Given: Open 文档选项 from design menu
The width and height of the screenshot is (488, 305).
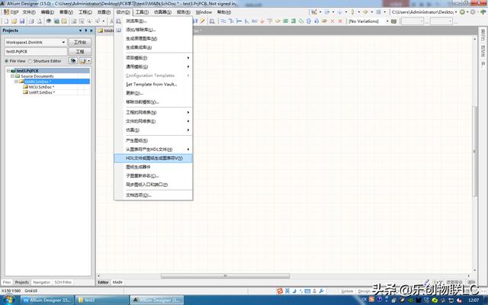Looking at the screenshot, I should click(153, 195).
